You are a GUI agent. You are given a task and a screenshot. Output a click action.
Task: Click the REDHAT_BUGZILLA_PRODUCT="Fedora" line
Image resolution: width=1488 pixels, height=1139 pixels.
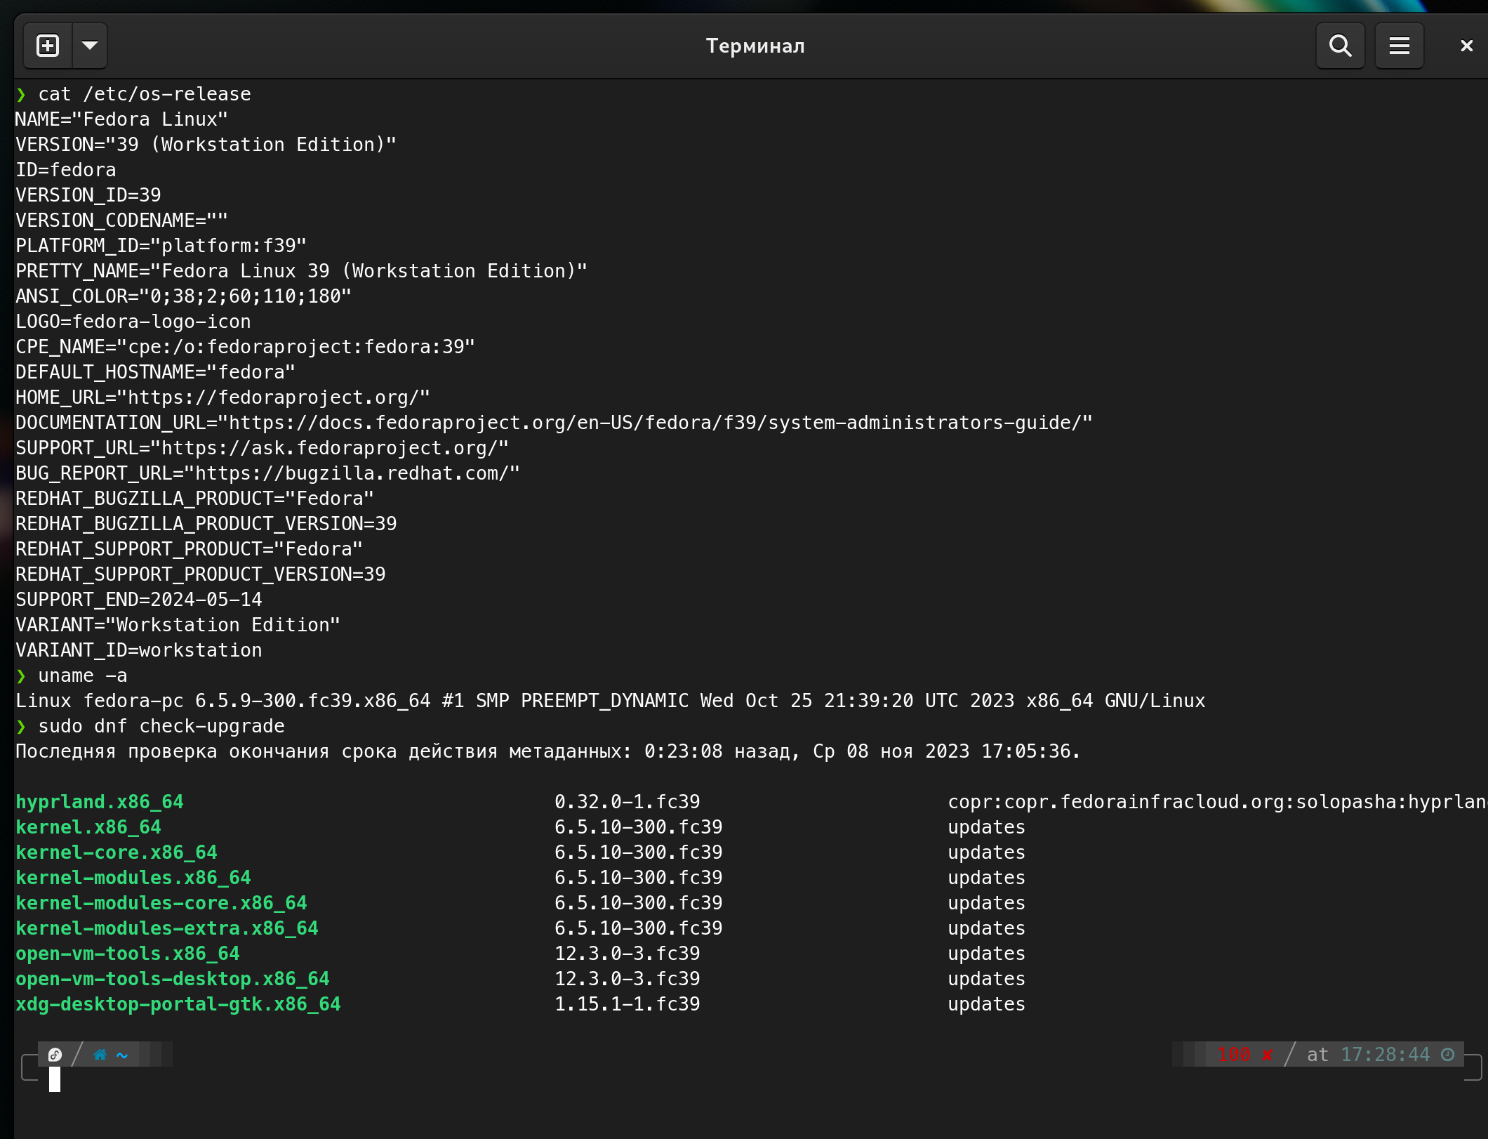(194, 499)
